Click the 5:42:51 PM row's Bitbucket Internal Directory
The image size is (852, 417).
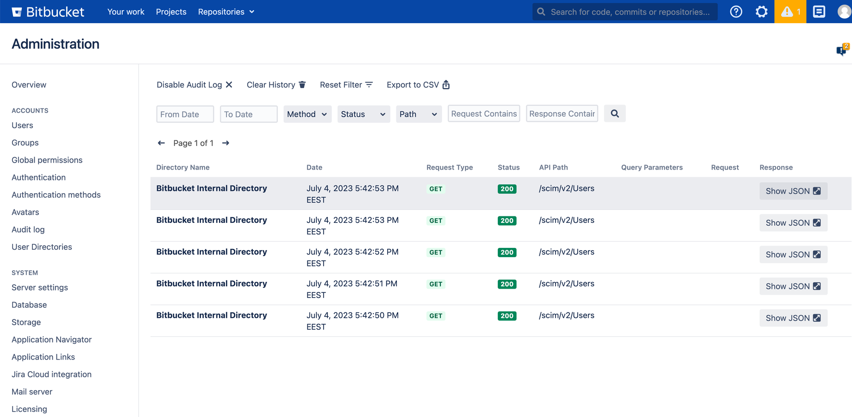[212, 284]
